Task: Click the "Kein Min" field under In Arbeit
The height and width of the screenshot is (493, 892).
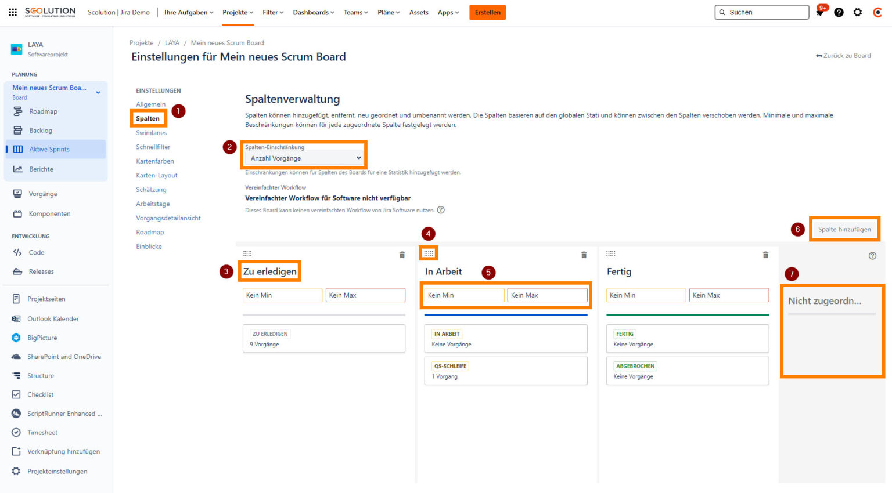Action: pyautogui.click(x=464, y=295)
